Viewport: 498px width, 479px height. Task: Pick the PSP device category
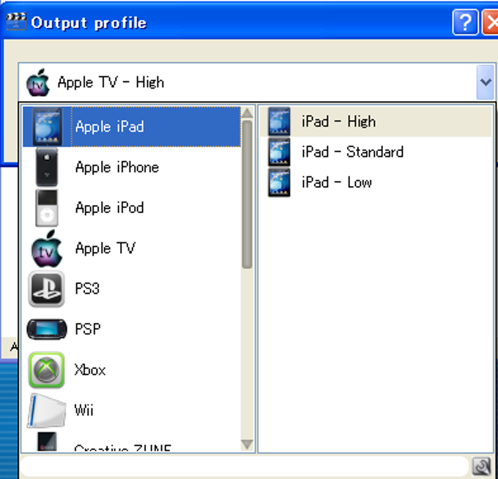pos(132,330)
